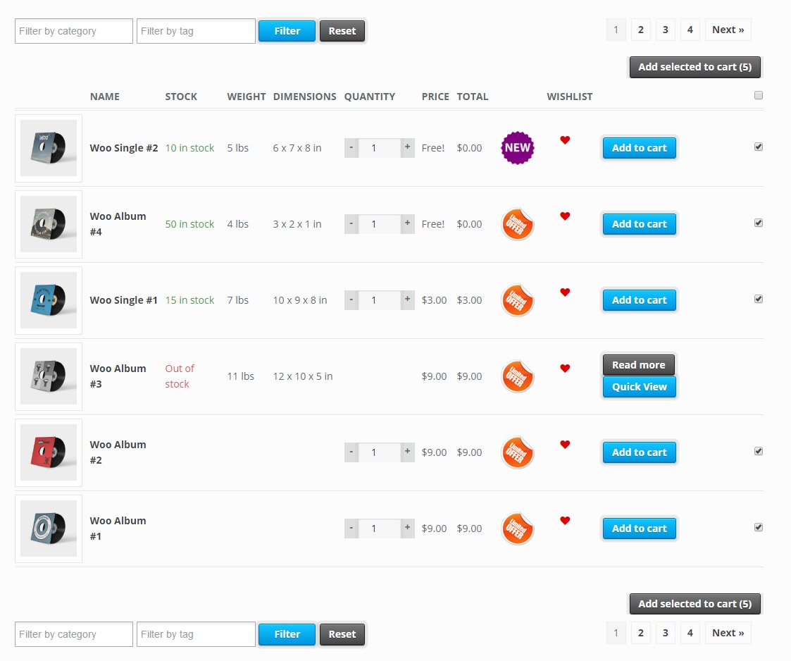Viewport: 791px width, 661px height.
Task: Click the NEW badge on Woo Single #2
Action: coord(517,148)
